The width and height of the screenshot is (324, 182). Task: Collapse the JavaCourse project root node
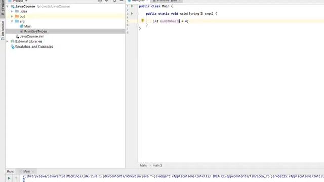[x=8, y=6]
